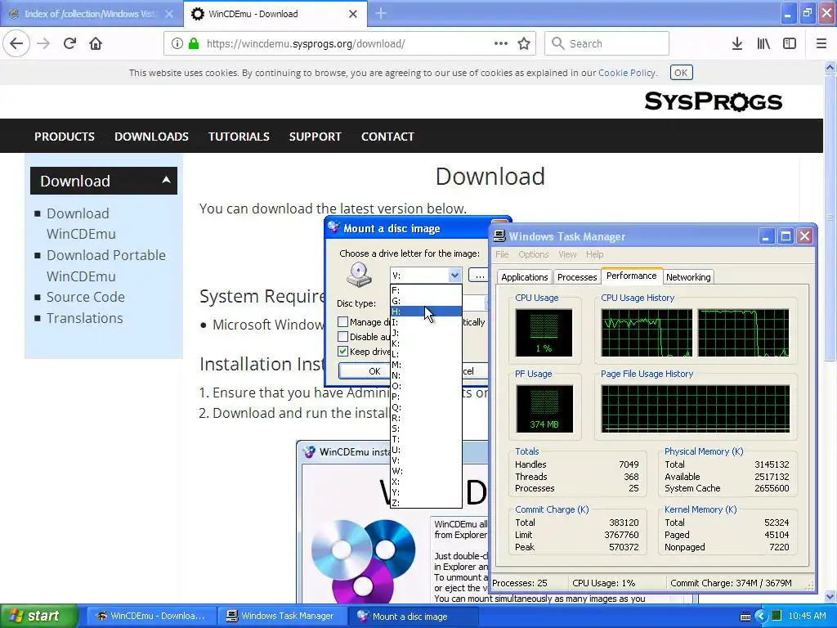Toggle the Disable autorun checkbox
Image resolution: width=837 pixels, height=628 pixels.
342,336
